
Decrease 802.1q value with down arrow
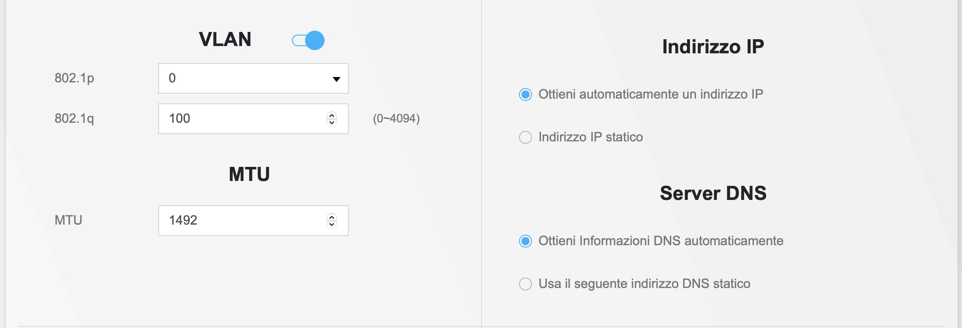[x=332, y=122]
